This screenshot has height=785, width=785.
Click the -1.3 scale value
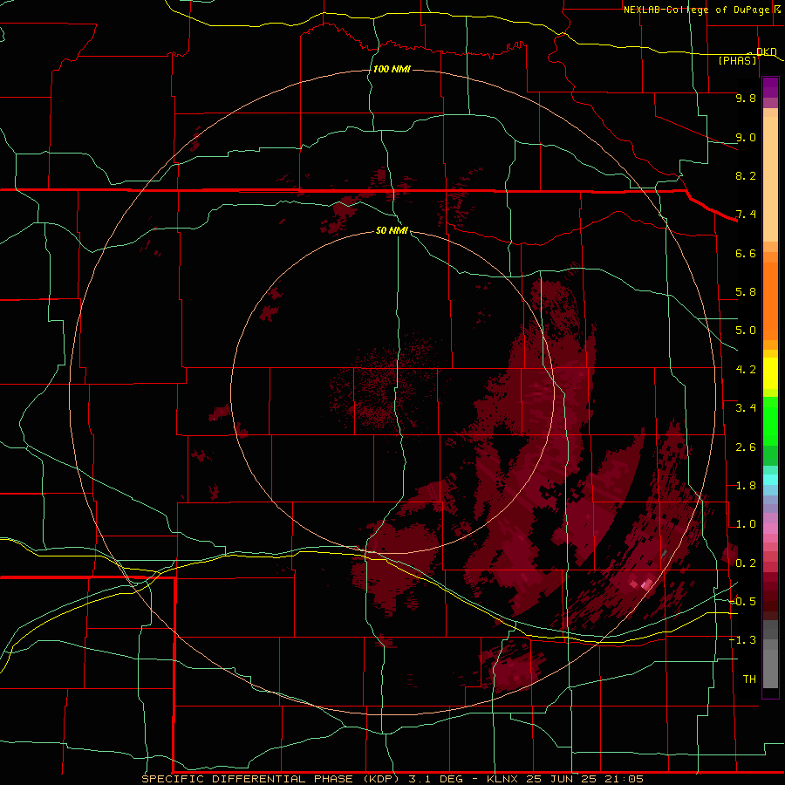coord(743,640)
